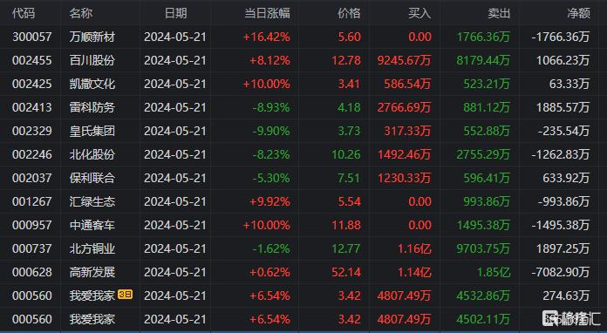Sort by the 卖出 column header
This screenshot has width=607, height=333.
(x=499, y=13)
